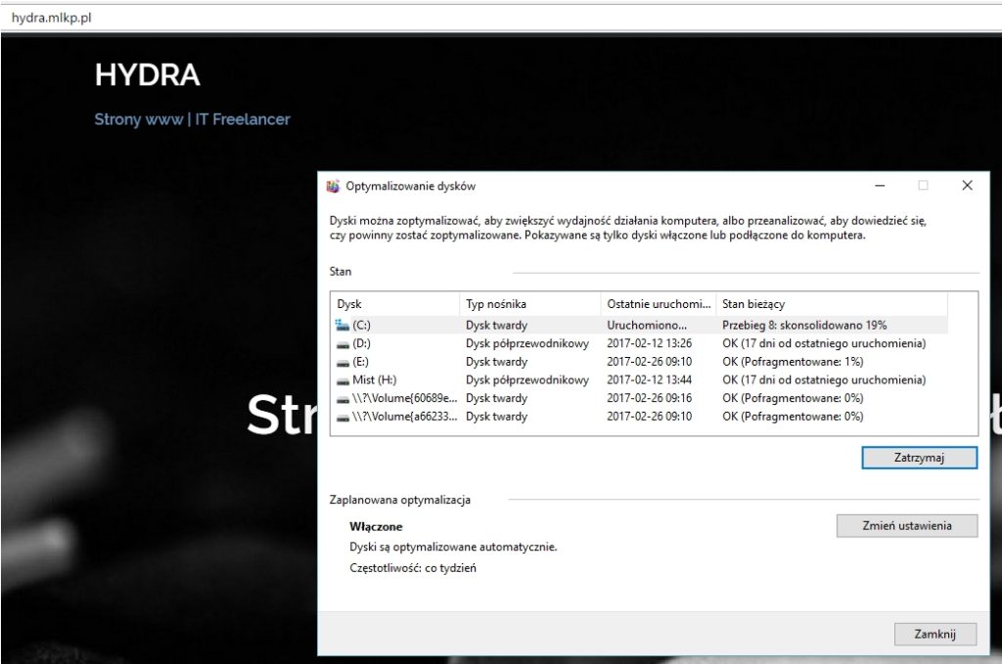This screenshot has height=664, width=1002.
Task: Sort by Ostatnie uruchomi... column header
Action: click(659, 304)
